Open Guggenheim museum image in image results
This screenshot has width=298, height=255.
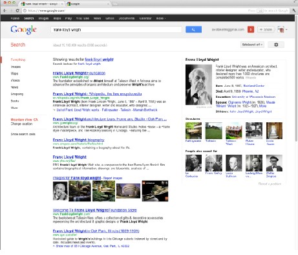point(128,191)
